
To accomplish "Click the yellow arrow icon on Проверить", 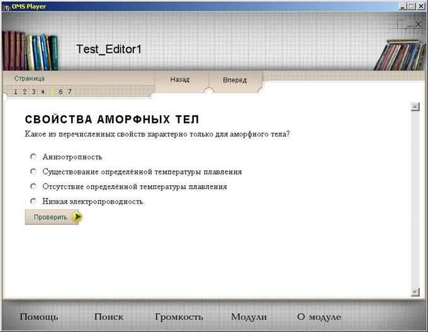I will [x=77, y=217].
